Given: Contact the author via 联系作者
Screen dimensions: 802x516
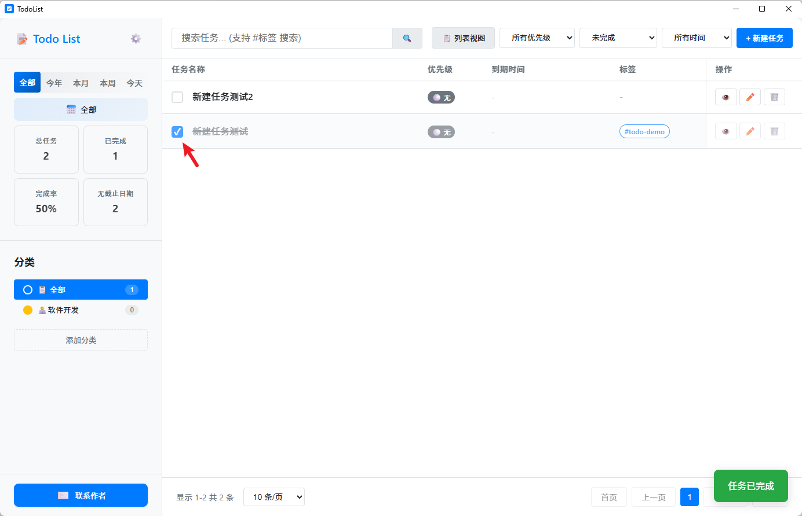Looking at the screenshot, I should click(81, 495).
